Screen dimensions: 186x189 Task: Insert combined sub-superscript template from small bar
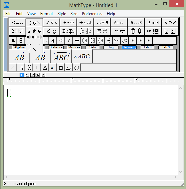(x=149, y=41)
